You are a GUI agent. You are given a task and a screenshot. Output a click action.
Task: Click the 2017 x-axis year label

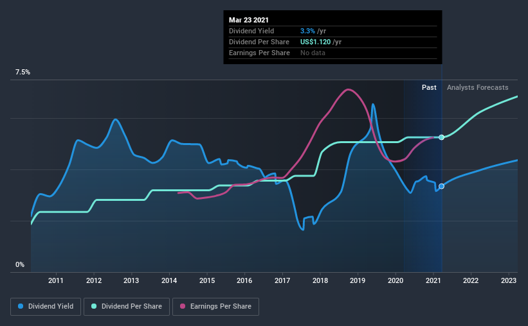pos(282,280)
